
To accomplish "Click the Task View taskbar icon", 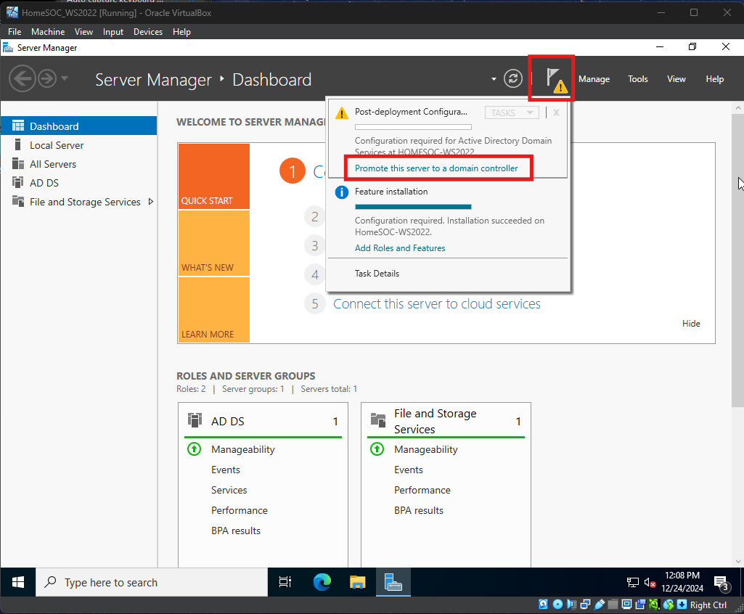I will 285,582.
